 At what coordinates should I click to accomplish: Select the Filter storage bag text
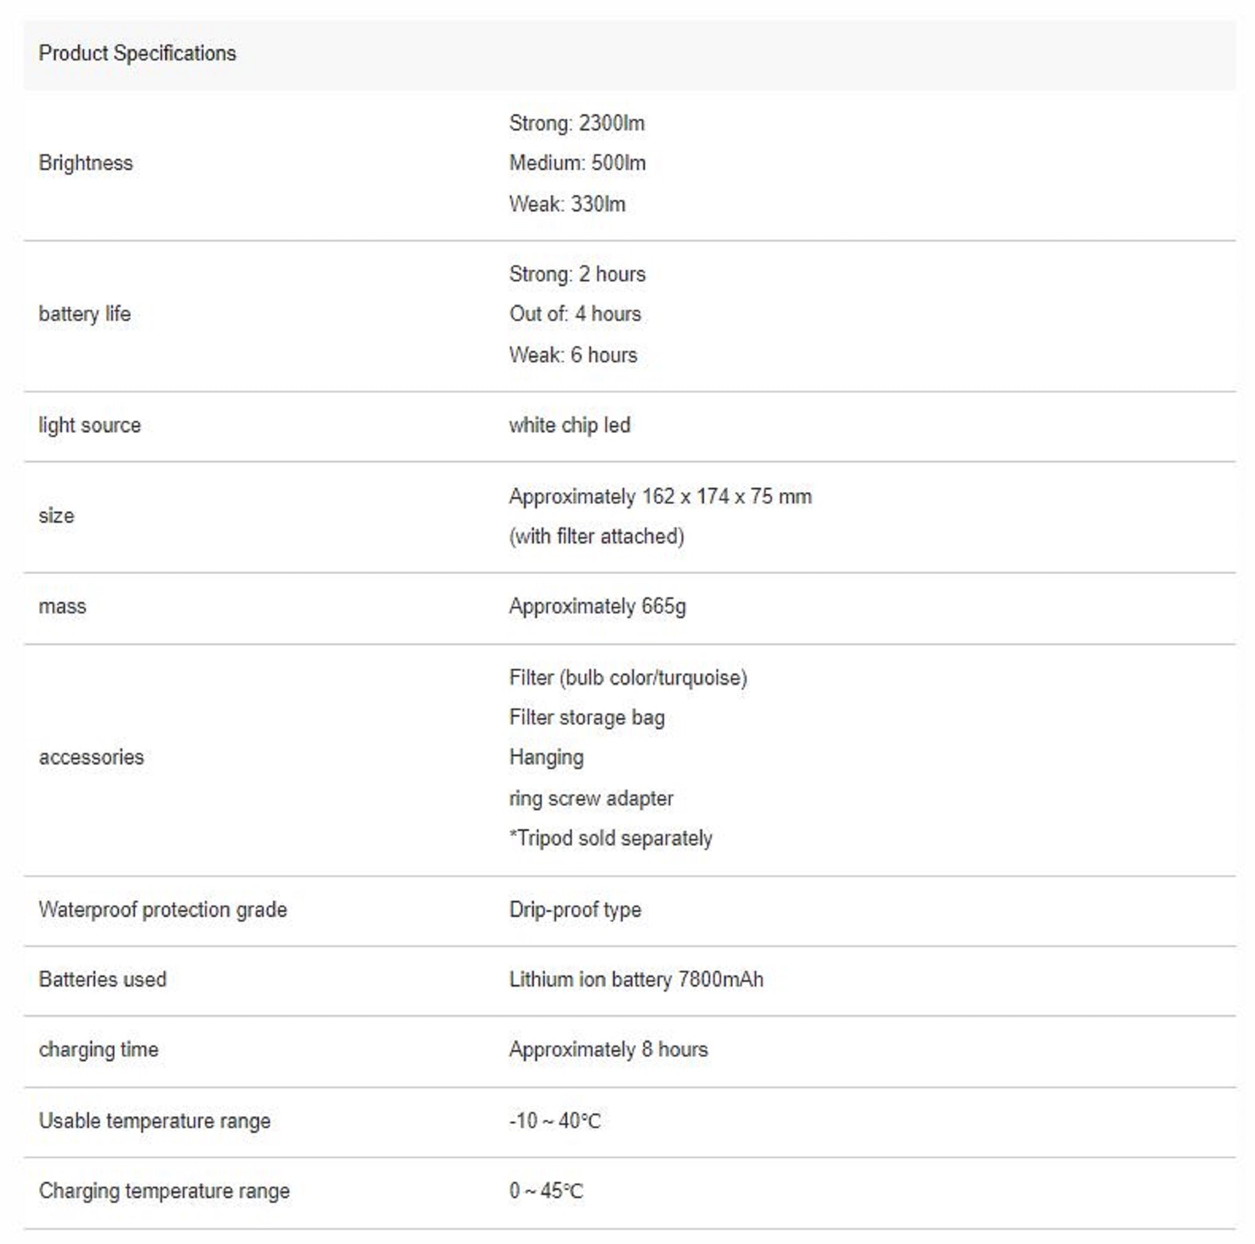(x=587, y=718)
